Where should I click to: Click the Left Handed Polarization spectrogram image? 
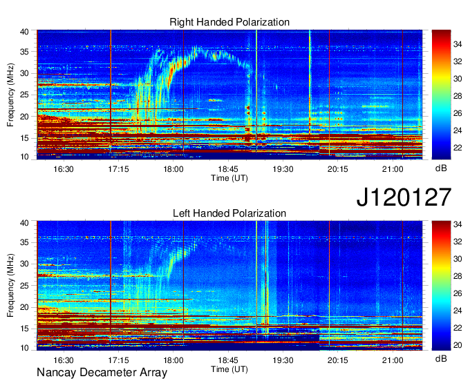click(x=229, y=286)
